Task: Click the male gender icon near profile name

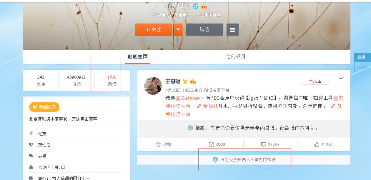Action: pos(196,6)
